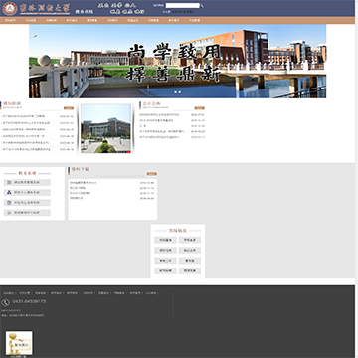Viewport: 358px width, 358px height.
Task: Click the university logo emblem in header
Action: (9, 8)
